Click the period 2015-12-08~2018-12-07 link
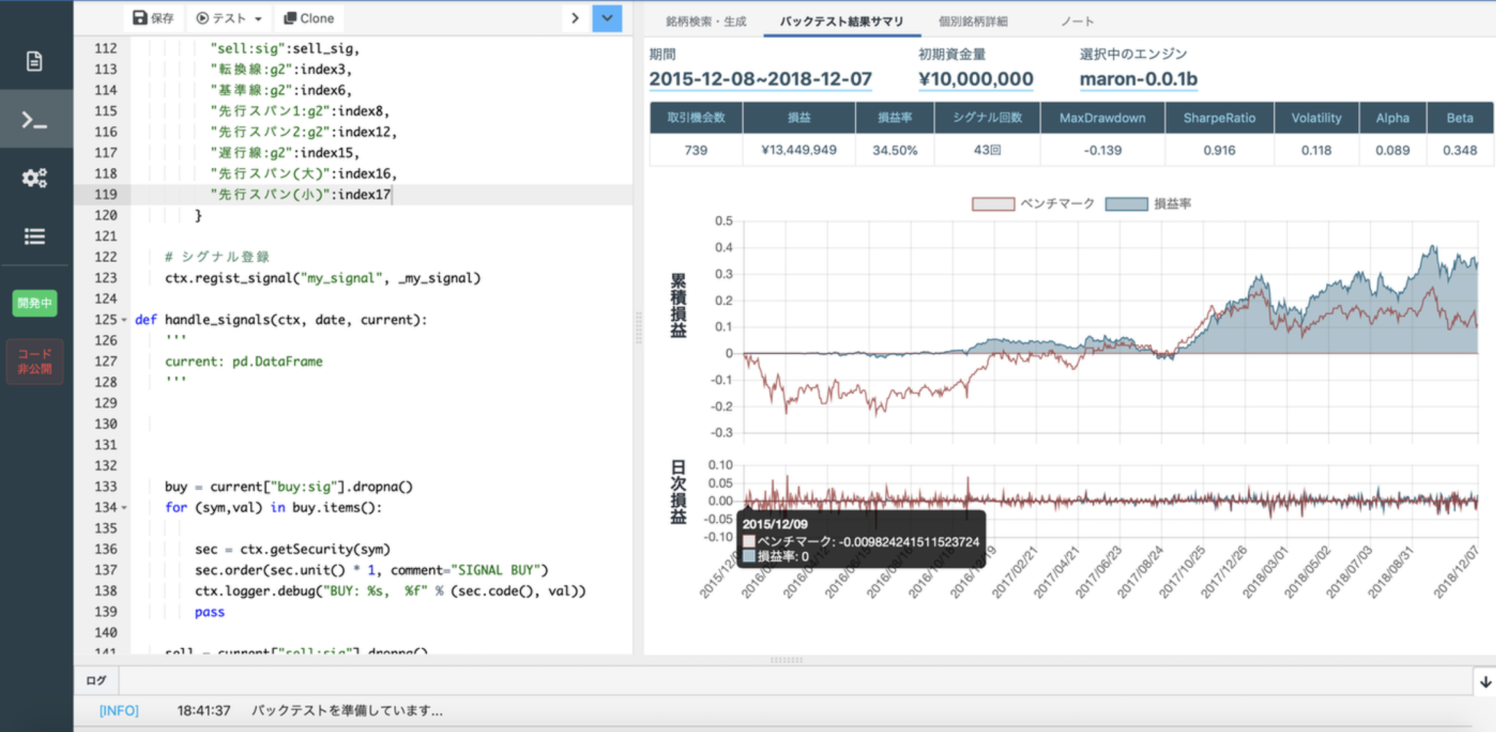Viewport: 1496px width, 732px height. click(760, 79)
